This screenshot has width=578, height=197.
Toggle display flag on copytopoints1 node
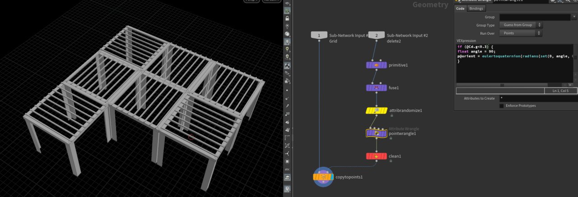[332, 177]
